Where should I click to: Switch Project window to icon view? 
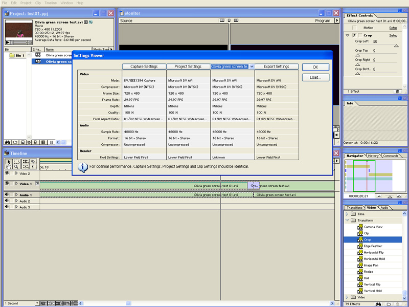pos(35,142)
